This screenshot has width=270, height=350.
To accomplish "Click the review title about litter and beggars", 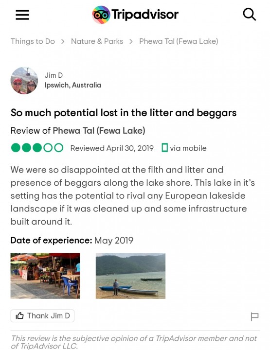I will tap(124, 113).
